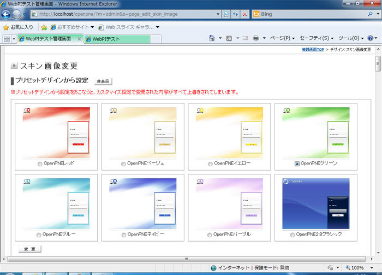Expand the Print dropdown arrow
The image size is (382, 275).
(264, 38)
